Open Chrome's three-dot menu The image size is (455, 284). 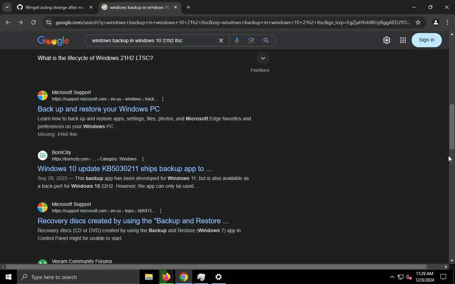pos(448,22)
